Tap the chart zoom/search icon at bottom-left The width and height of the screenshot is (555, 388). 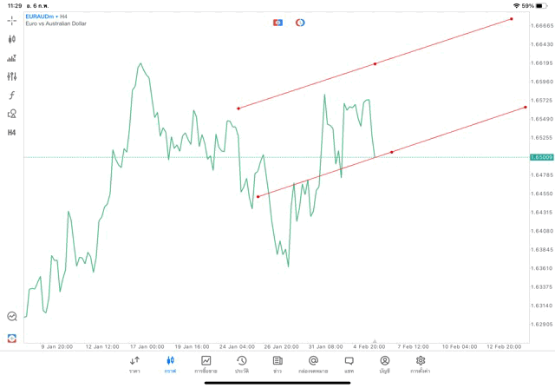point(12,317)
